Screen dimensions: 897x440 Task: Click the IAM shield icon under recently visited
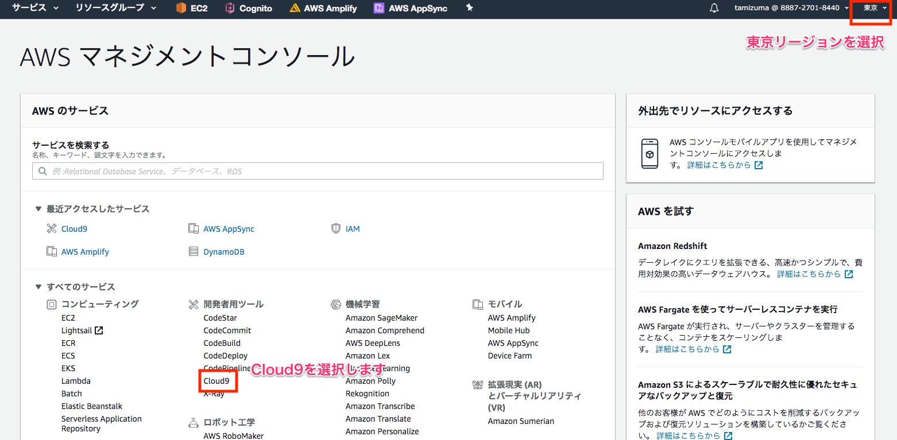click(x=336, y=228)
